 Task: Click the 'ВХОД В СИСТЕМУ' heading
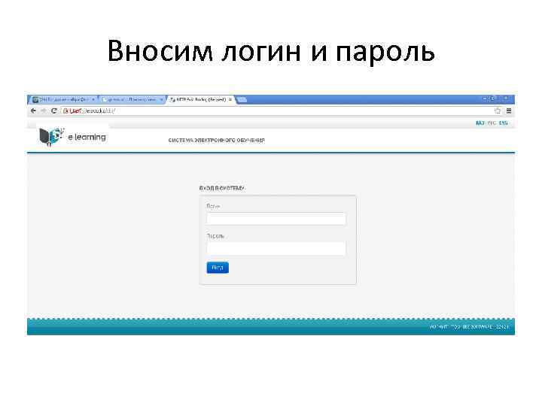pyautogui.click(x=221, y=188)
